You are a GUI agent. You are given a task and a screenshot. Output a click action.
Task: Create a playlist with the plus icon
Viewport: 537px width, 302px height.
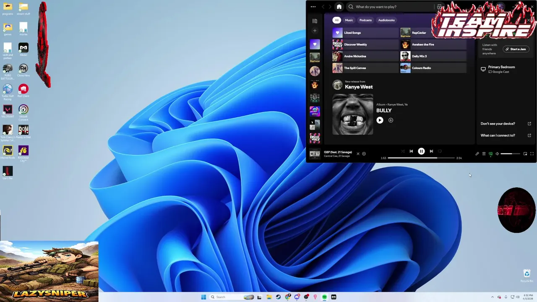point(315,31)
